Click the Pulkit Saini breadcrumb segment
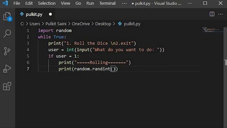The width and height of the screenshot is (227, 128). [56, 24]
